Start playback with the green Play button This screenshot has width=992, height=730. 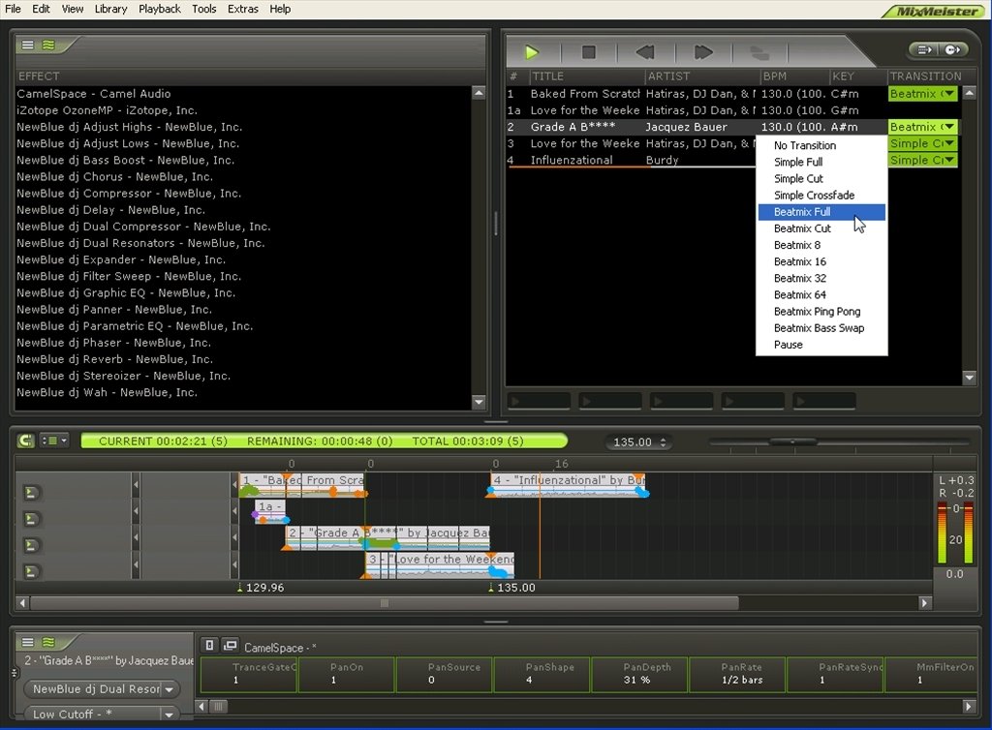[x=532, y=52]
